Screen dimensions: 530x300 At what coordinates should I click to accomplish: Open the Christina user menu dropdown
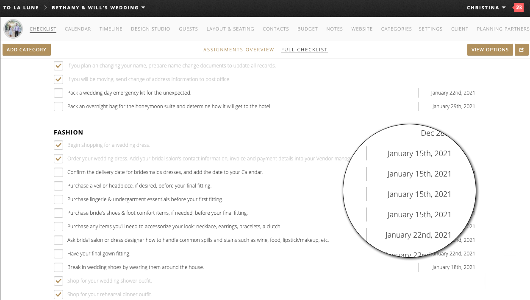click(x=486, y=8)
